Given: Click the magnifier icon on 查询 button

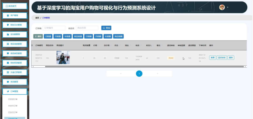Looking at the screenshot, I should pyautogui.click(x=104, y=28).
